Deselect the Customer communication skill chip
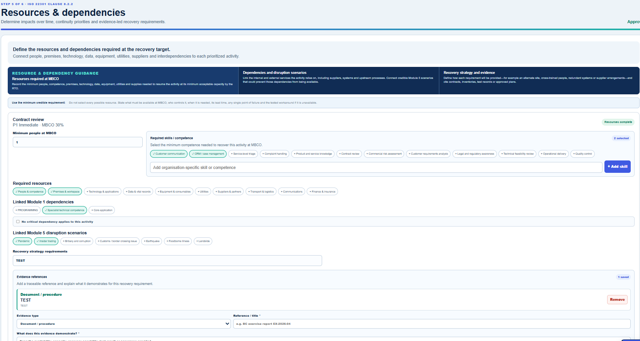The width and height of the screenshot is (640, 341). tap(169, 154)
